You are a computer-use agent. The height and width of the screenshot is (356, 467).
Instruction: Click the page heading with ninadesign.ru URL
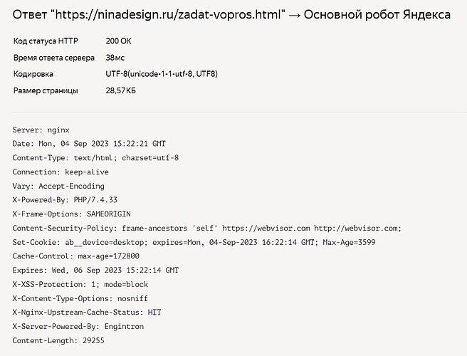[231, 15]
